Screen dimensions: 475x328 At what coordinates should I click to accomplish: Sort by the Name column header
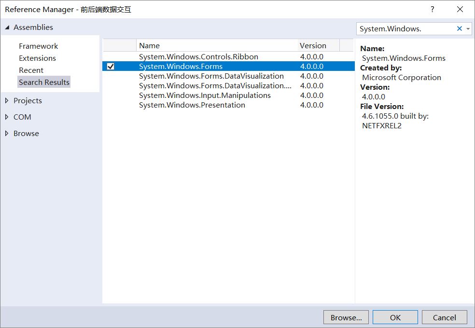pyautogui.click(x=217, y=45)
